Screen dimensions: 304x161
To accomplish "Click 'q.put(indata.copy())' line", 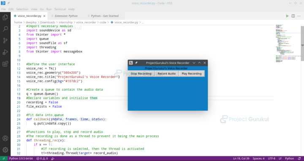I will point(52,123).
